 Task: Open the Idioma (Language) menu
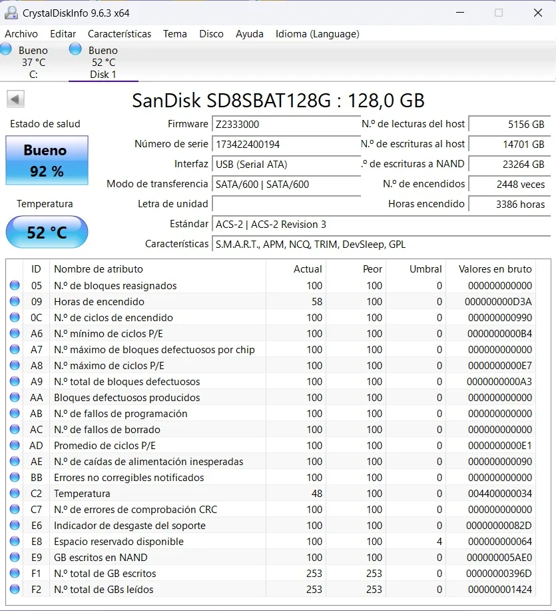point(317,34)
